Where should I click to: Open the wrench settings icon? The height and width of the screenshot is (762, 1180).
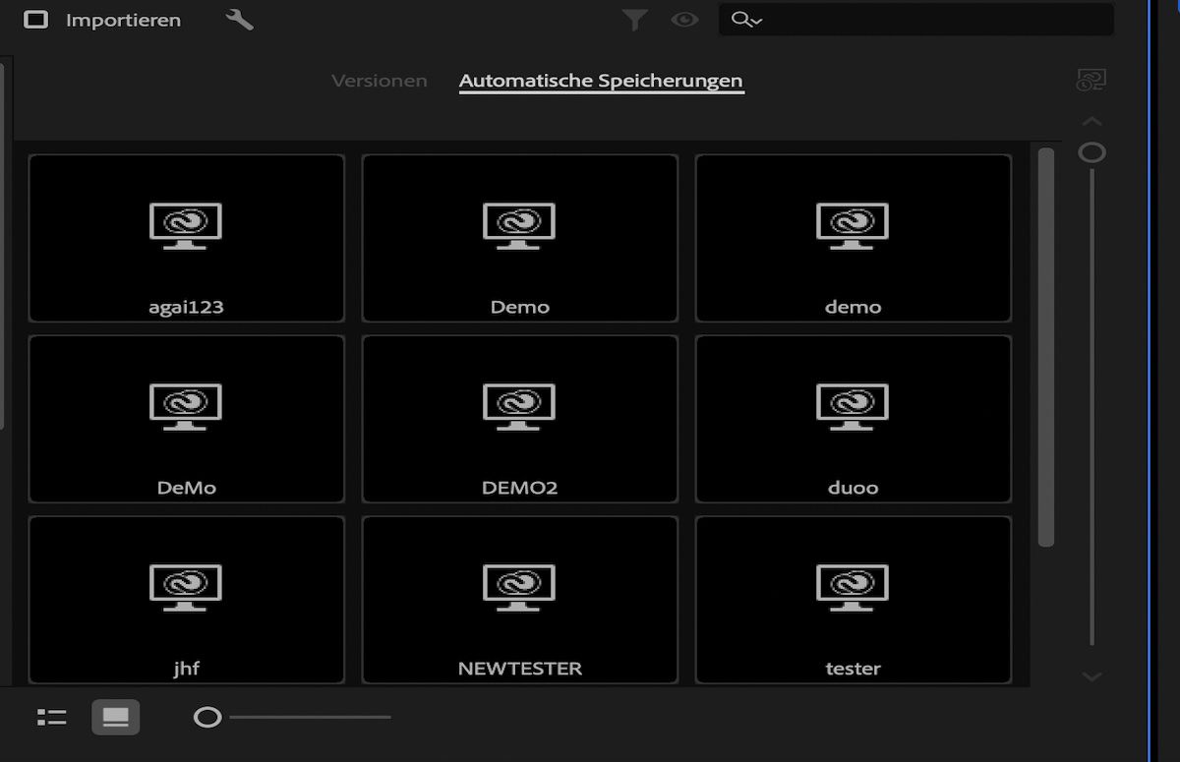pyautogui.click(x=237, y=19)
